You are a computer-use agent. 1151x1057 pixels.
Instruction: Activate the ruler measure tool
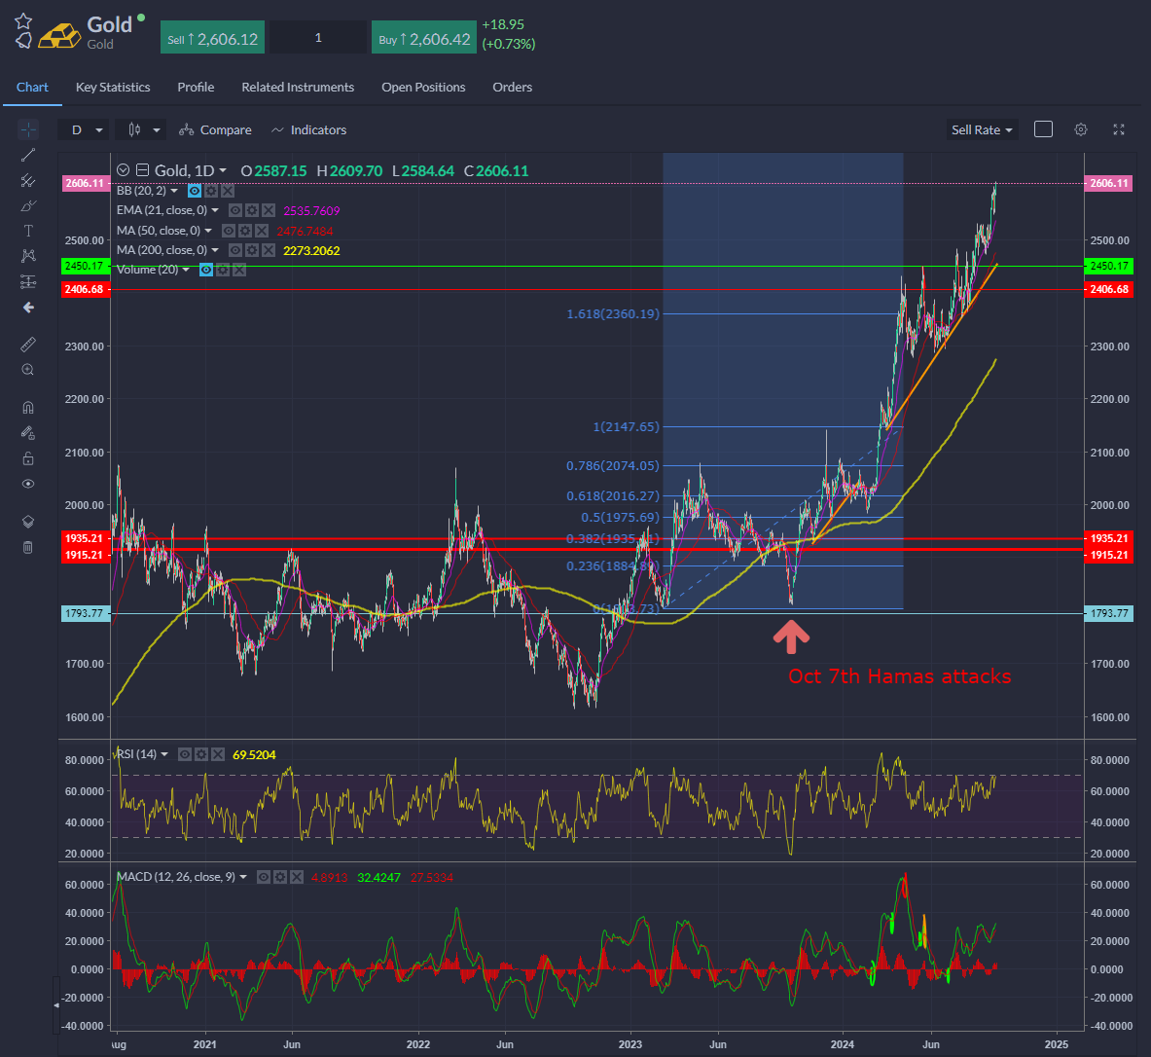click(28, 345)
